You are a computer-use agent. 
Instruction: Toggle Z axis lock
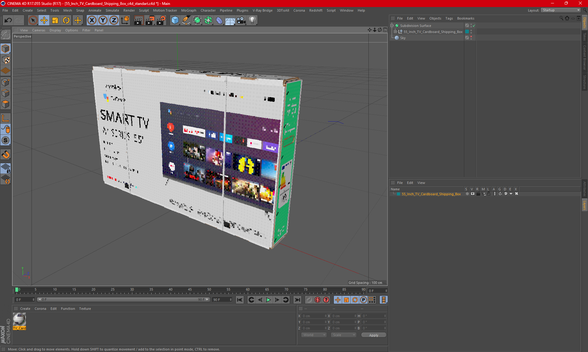(x=114, y=20)
